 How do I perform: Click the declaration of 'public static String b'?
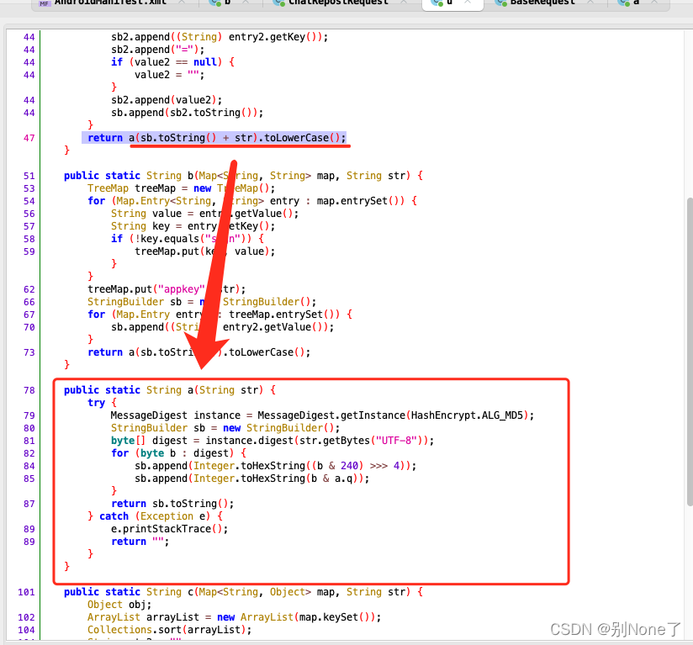click(244, 176)
